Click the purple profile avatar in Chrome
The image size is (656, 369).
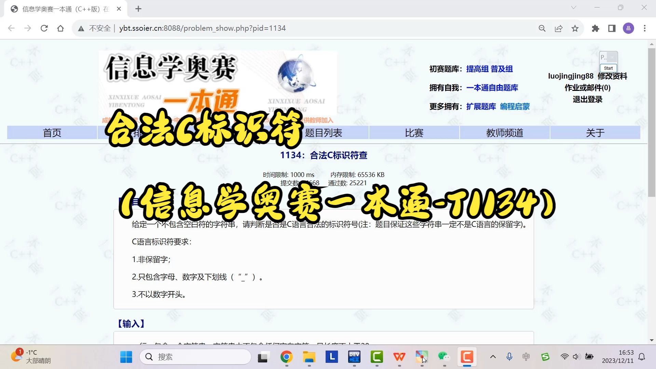[628, 28]
